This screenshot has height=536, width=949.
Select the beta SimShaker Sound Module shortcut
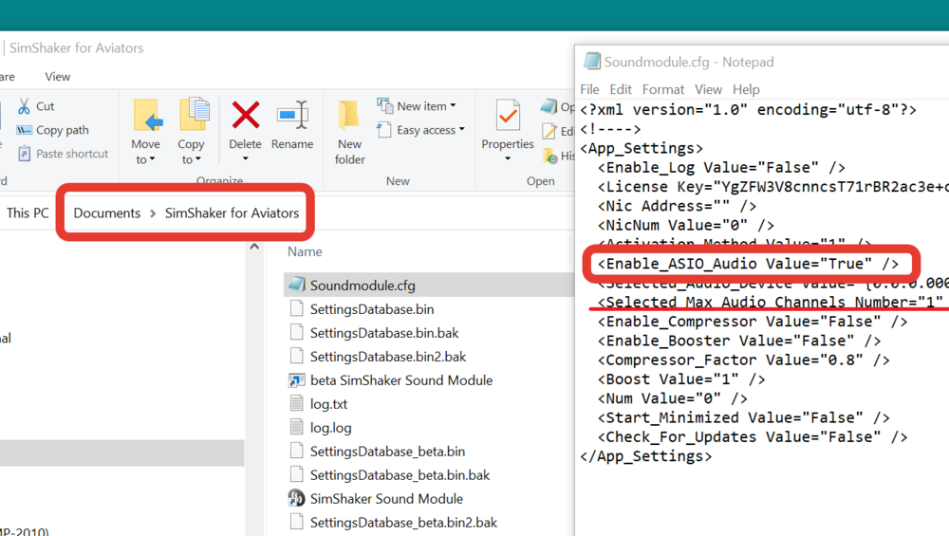tap(401, 379)
